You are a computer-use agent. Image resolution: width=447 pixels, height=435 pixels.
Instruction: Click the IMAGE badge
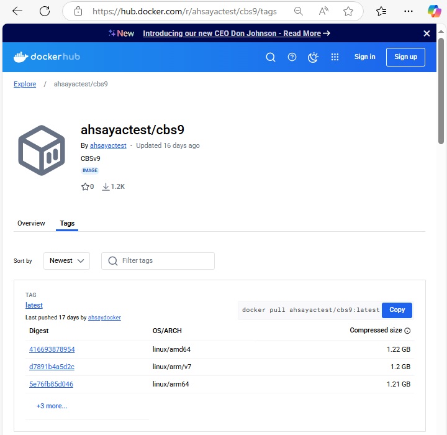(90, 170)
